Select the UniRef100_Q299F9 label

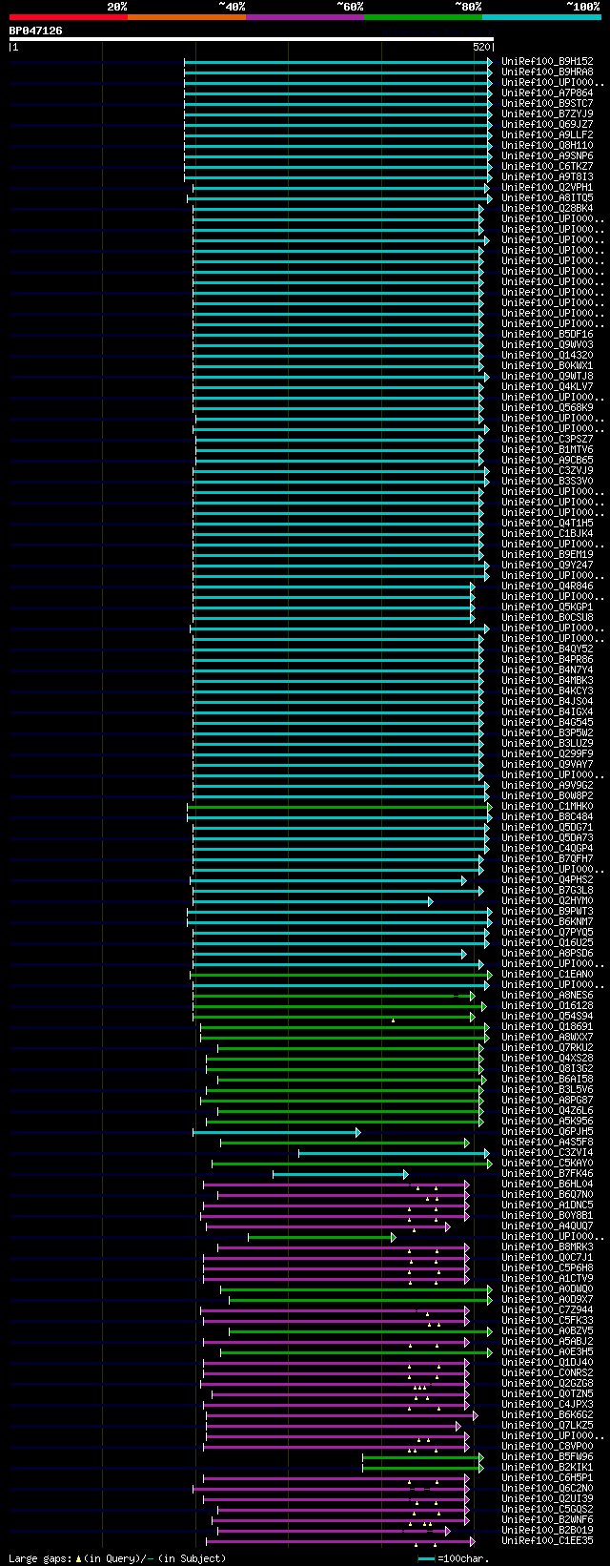point(547,753)
